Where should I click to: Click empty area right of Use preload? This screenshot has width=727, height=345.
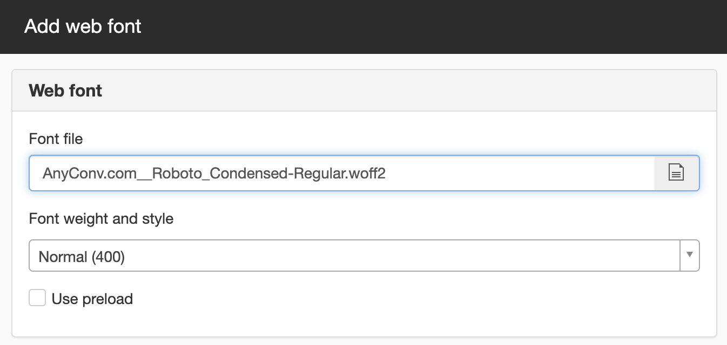click(x=416, y=299)
